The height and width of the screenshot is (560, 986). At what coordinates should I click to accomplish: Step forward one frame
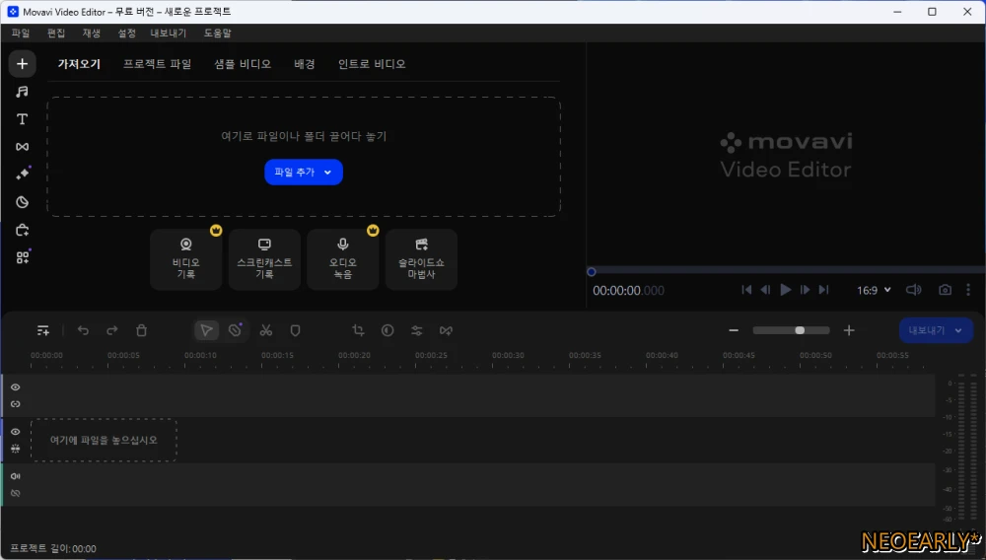pyautogui.click(x=805, y=290)
